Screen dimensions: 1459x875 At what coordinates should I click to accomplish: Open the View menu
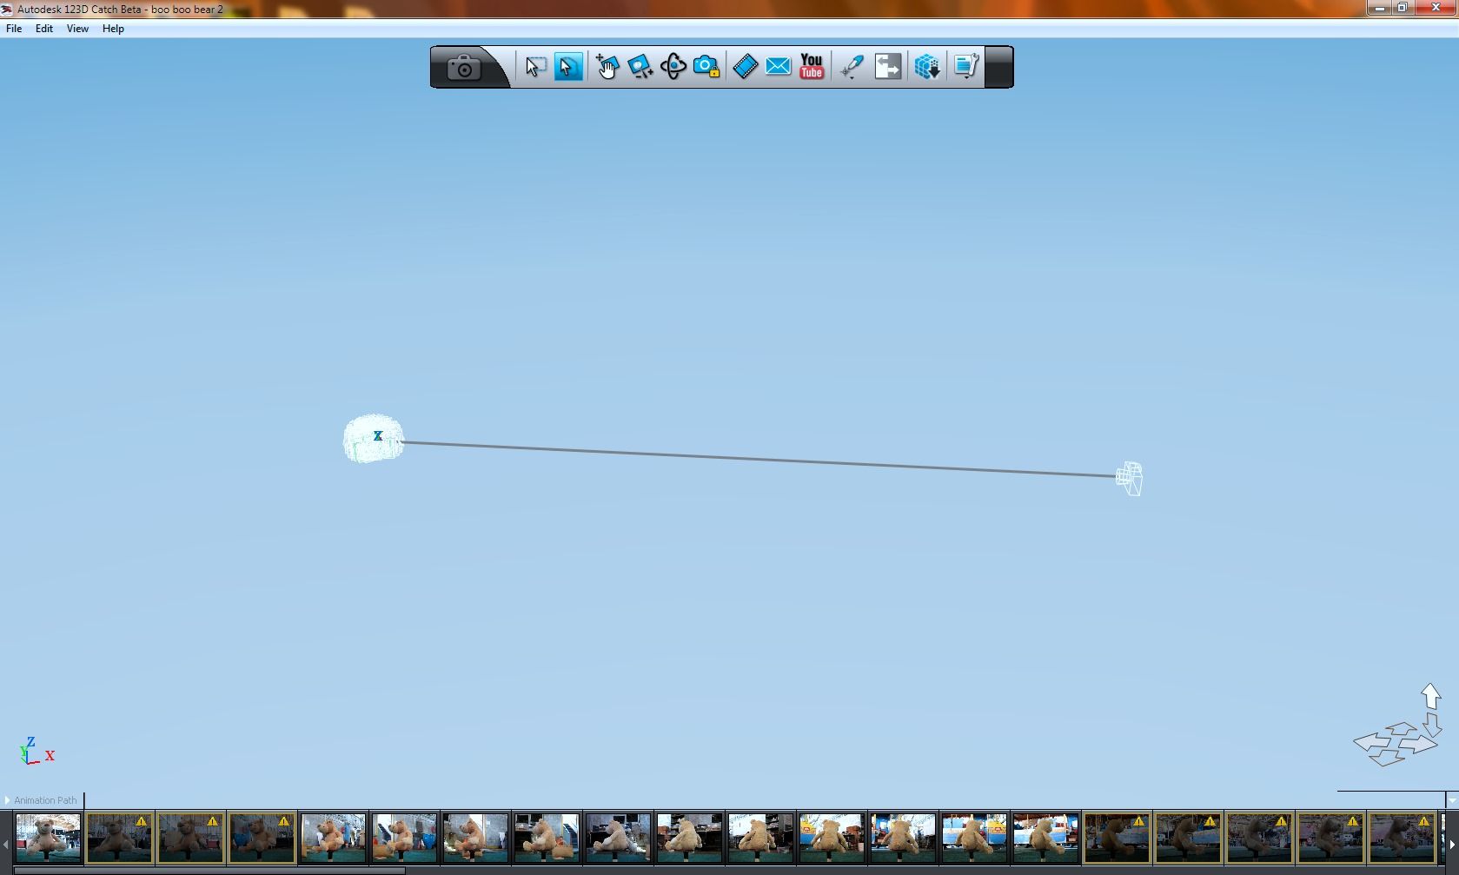click(x=77, y=28)
